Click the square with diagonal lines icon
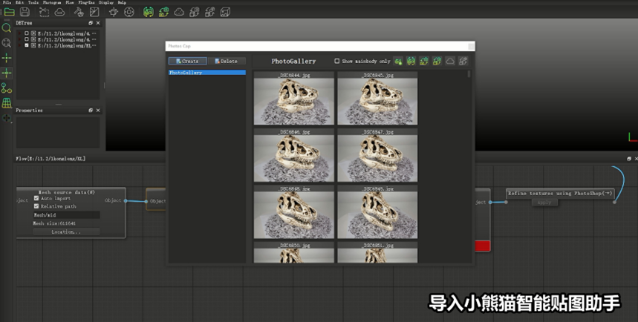The width and height of the screenshot is (638, 322). [94, 12]
